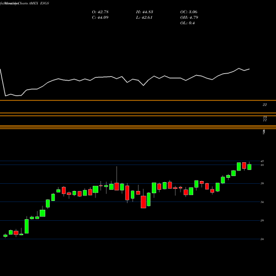The height and width of the screenshot is (276, 276).
Task: Click the large red candle at the chart's lowest dip
Action: [144, 202]
